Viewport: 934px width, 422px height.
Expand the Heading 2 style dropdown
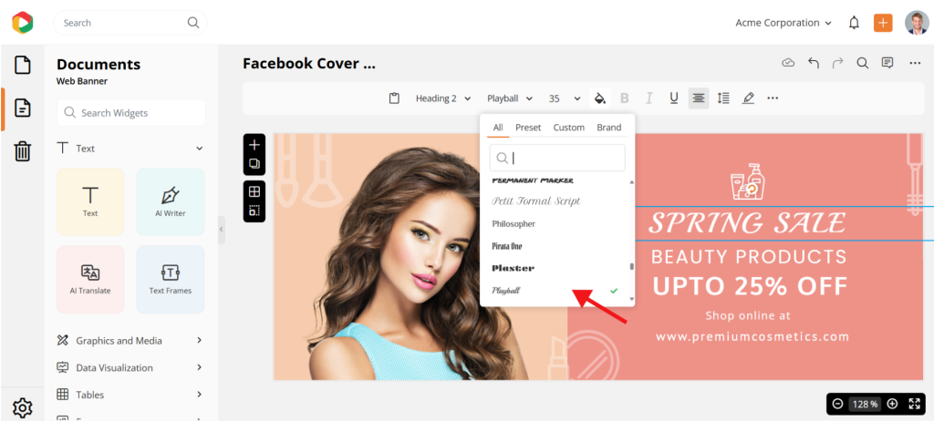tap(443, 98)
